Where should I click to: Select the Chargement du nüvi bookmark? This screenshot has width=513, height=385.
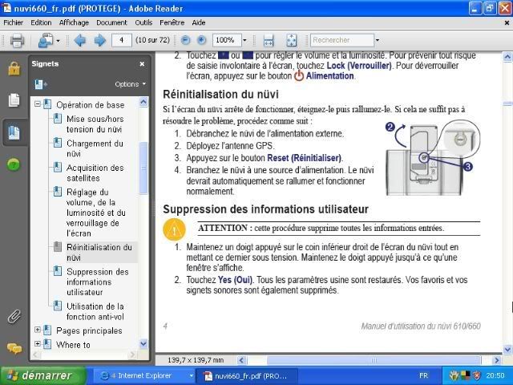tap(95, 148)
